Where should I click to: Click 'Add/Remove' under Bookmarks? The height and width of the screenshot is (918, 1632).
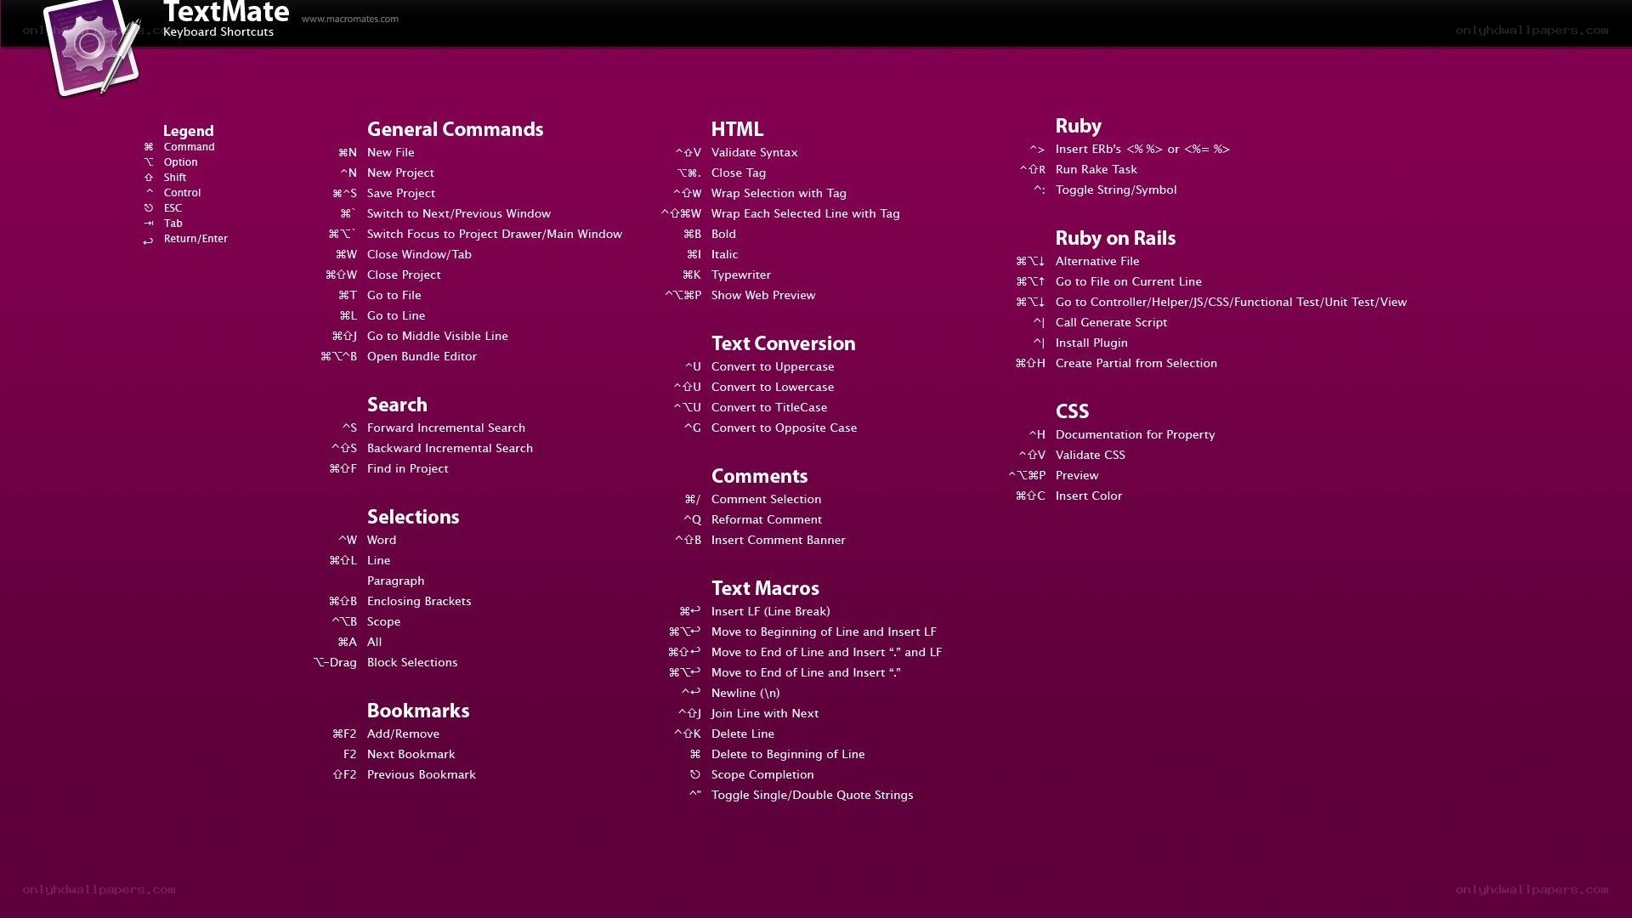click(x=403, y=734)
